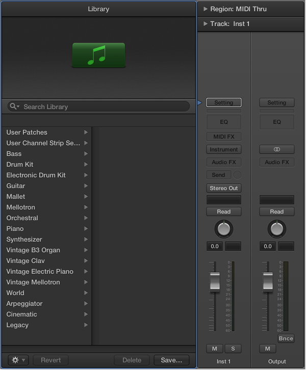Image resolution: width=306 pixels, height=370 pixels.
Task: Select the World category
Action: click(x=47, y=293)
